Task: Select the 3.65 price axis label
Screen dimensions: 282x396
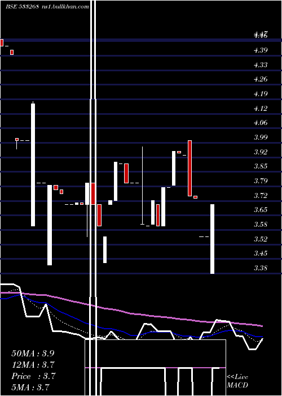Action: click(261, 210)
